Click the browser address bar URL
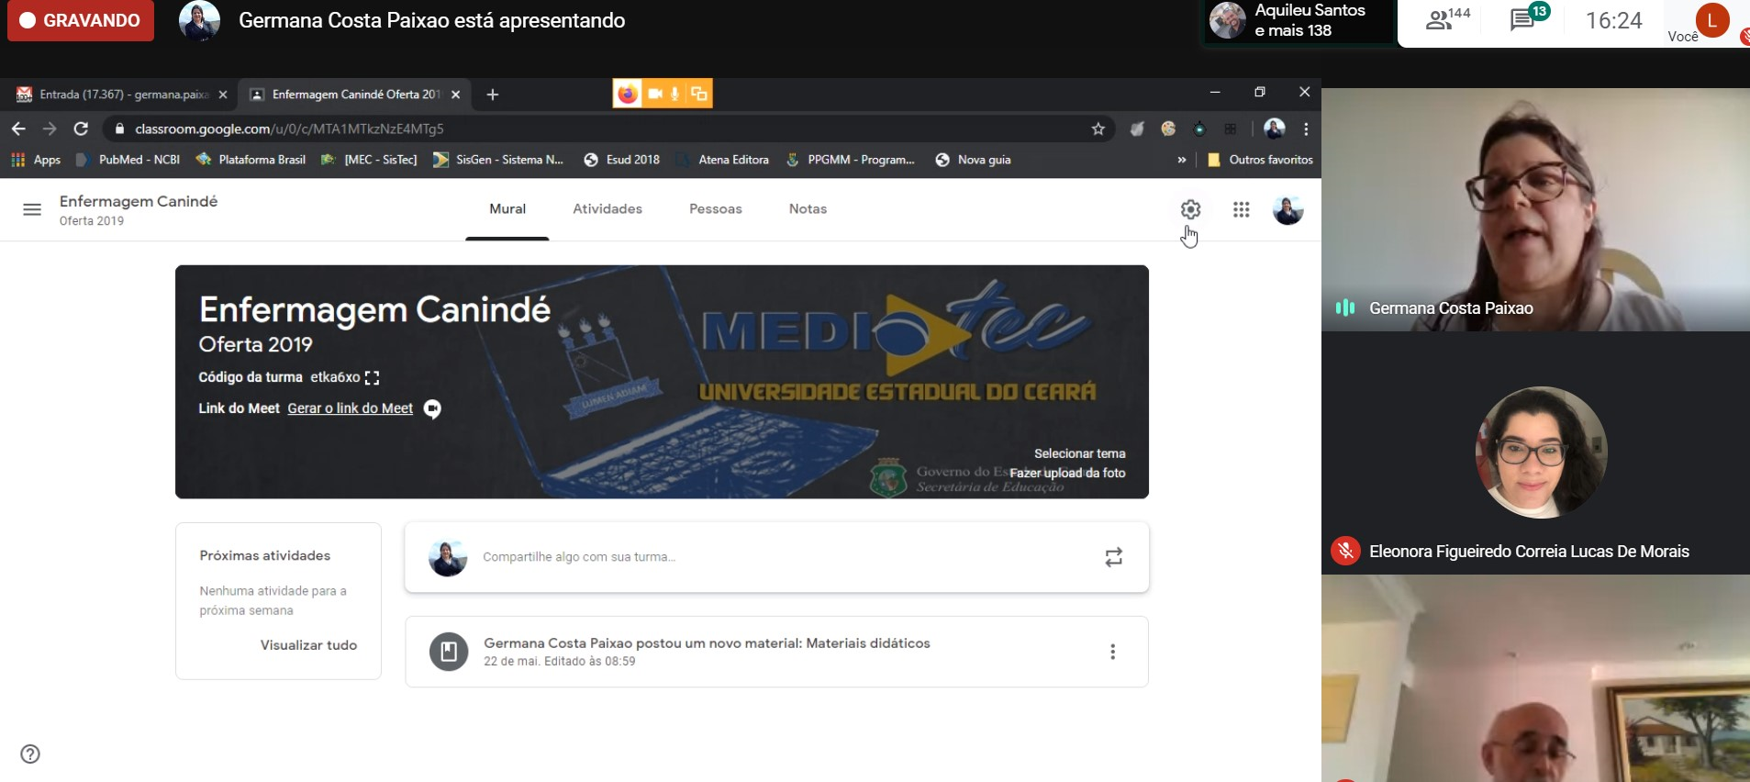The image size is (1750, 782). pyautogui.click(x=289, y=128)
